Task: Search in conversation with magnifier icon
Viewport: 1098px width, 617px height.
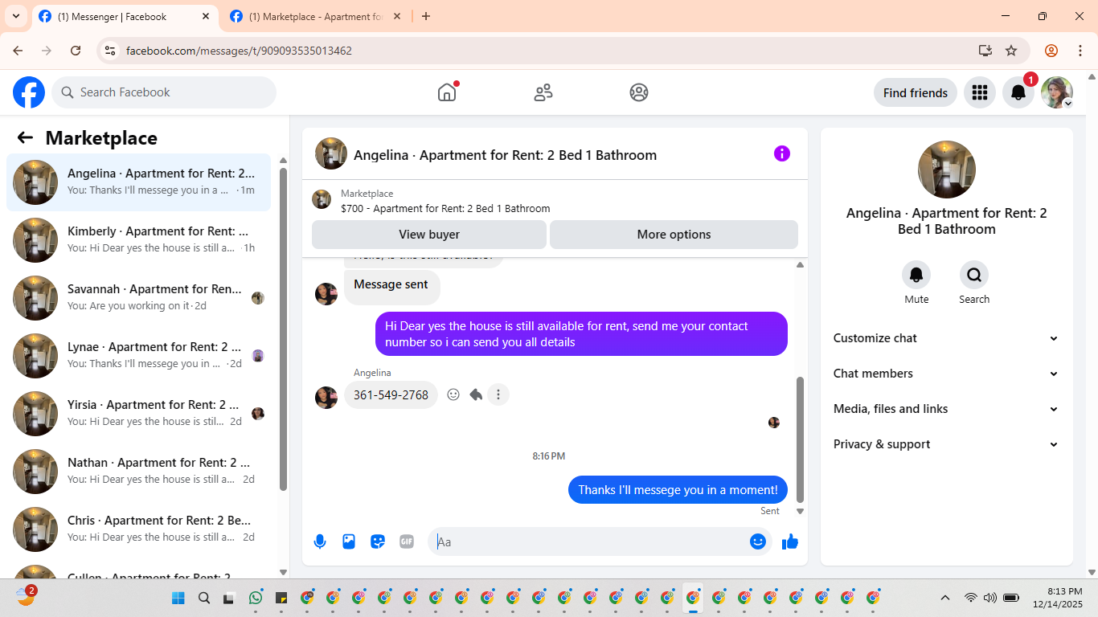Action: coord(974,276)
